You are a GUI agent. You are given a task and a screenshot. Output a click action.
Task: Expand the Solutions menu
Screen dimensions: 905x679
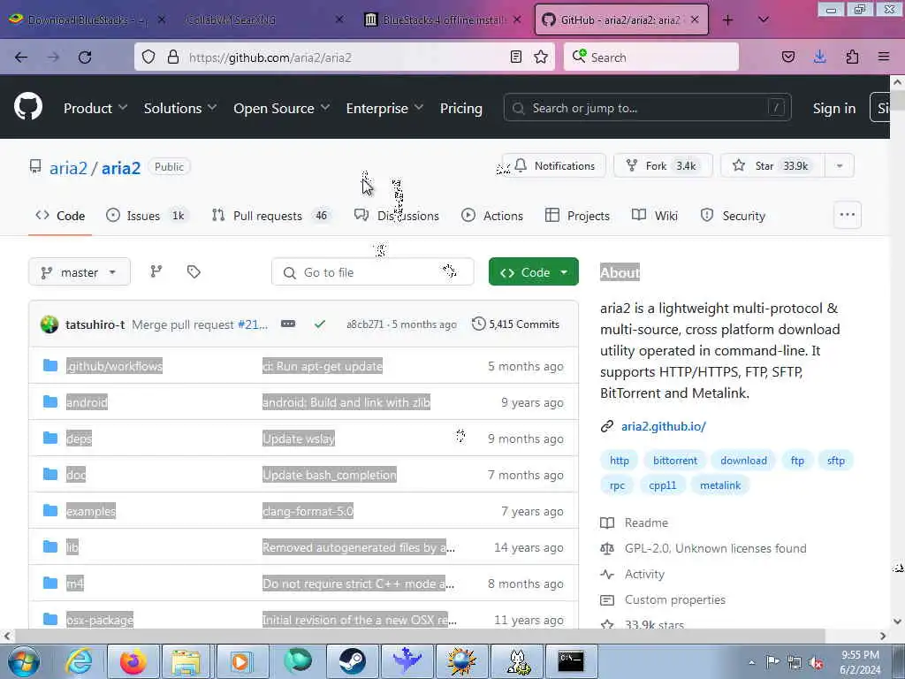(x=180, y=108)
